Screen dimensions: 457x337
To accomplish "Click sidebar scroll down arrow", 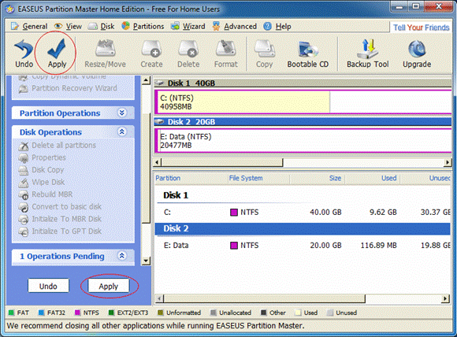I will coord(146,261).
